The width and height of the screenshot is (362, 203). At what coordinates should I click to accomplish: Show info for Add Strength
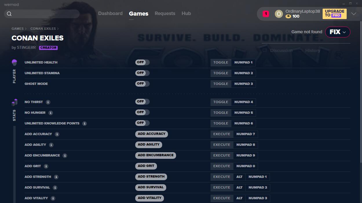[56, 177]
